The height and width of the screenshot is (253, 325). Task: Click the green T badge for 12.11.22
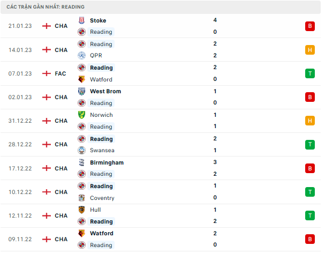click(x=309, y=215)
